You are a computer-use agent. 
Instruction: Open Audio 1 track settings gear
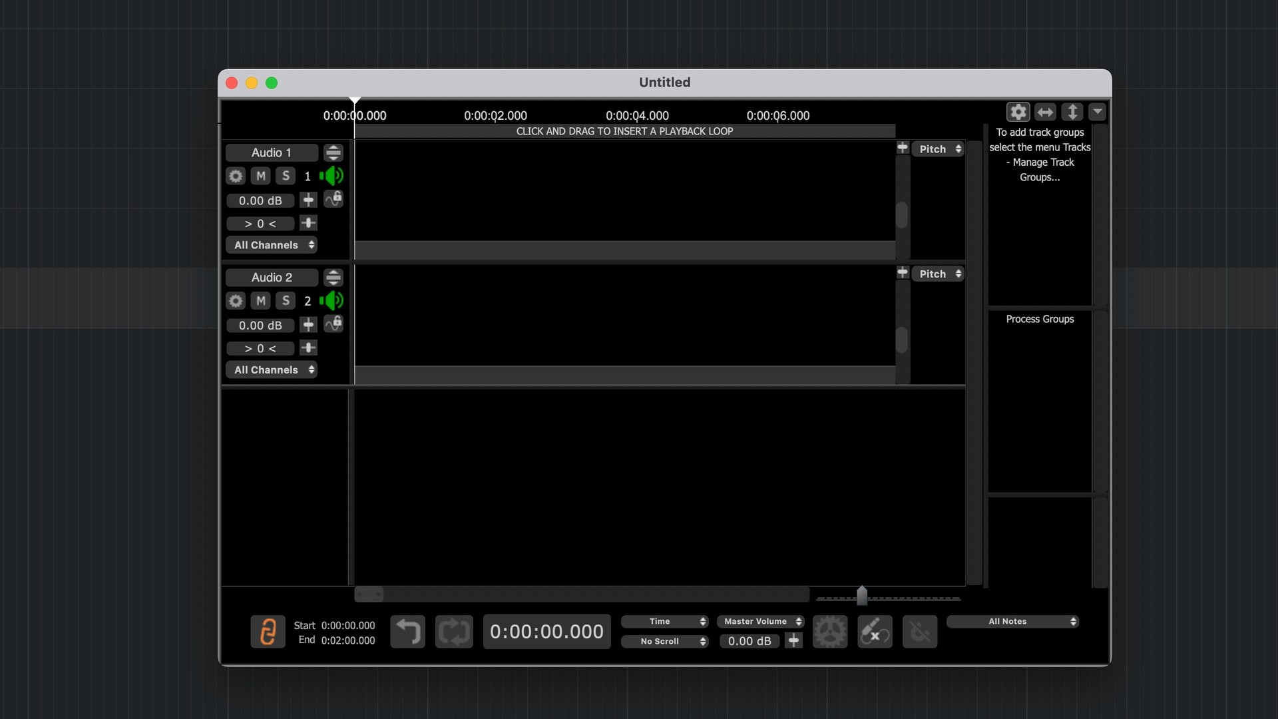tap(236, 176)
